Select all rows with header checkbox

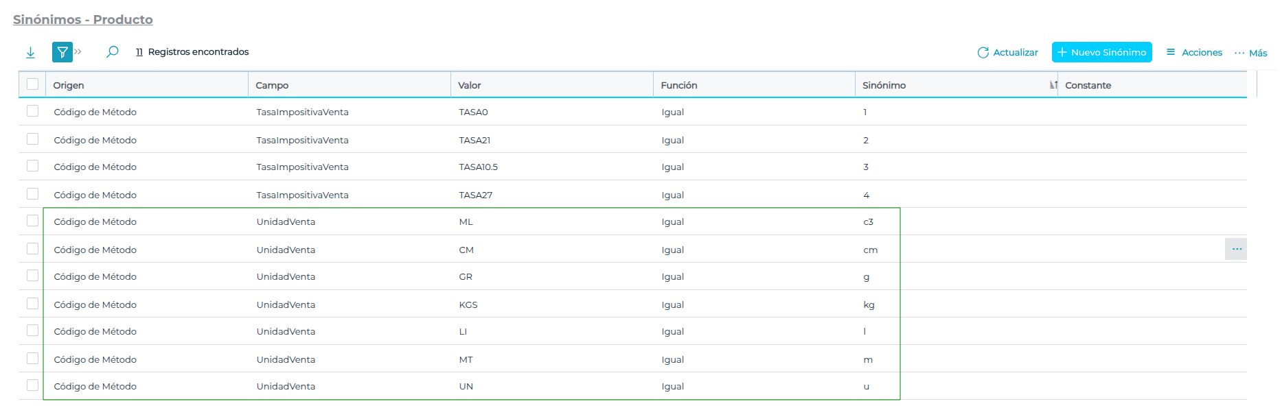click(x=32, y=84)
